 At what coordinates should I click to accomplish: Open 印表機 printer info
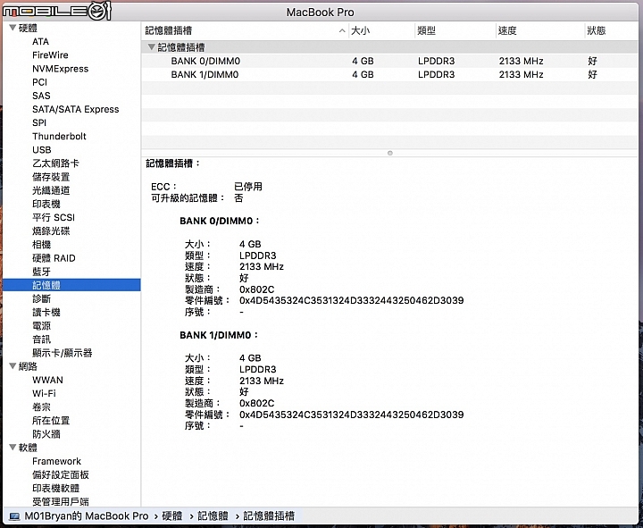(x=46, y=204)
